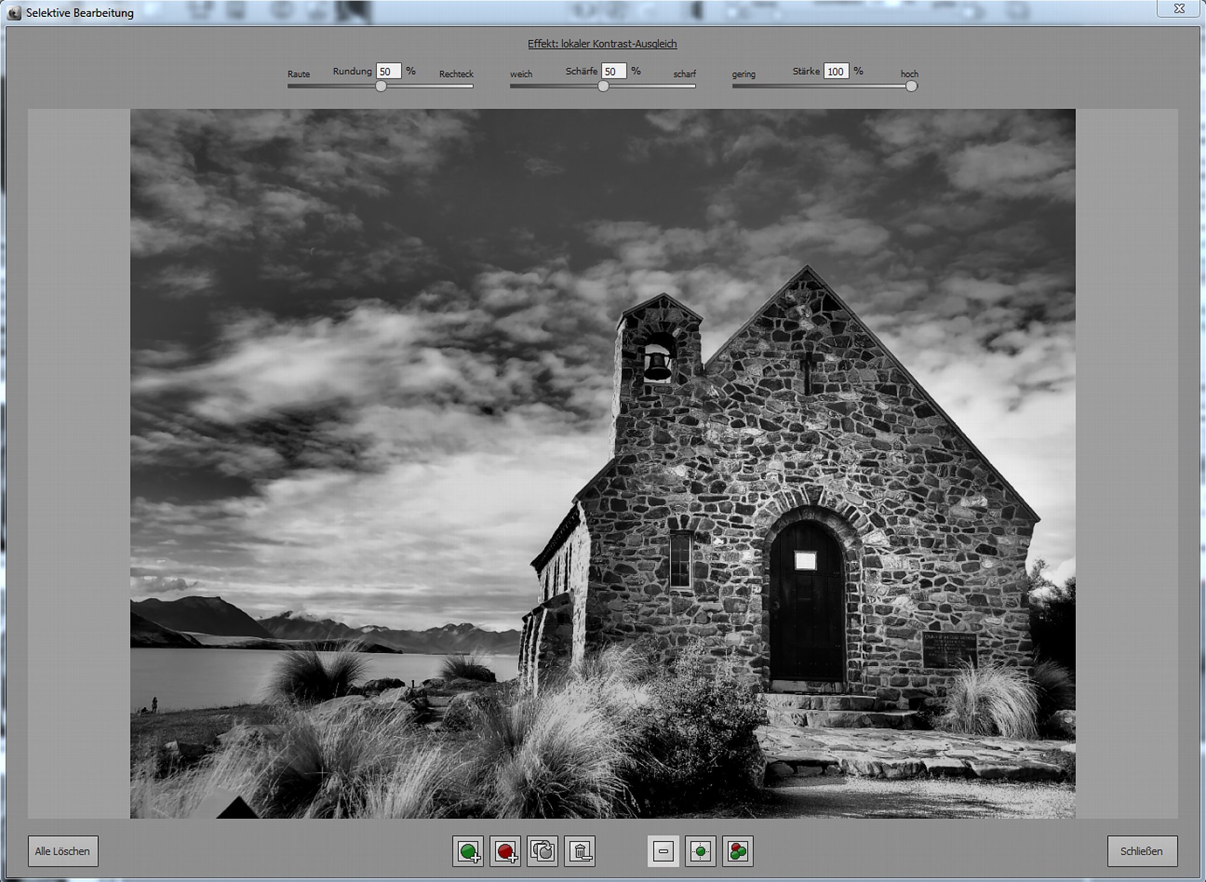Click the Schärfe percentage input field
This screenshot has height=882, width=1206.
(x=613, y=71)
